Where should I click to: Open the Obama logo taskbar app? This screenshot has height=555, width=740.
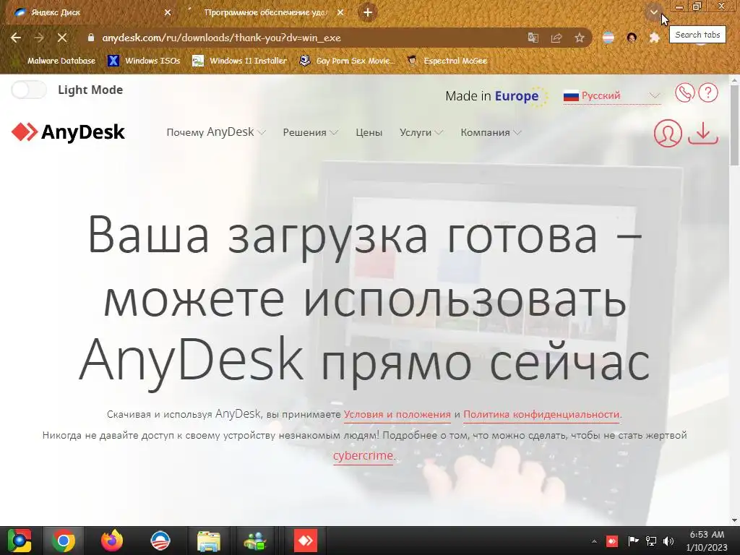[x=160, y=541]
